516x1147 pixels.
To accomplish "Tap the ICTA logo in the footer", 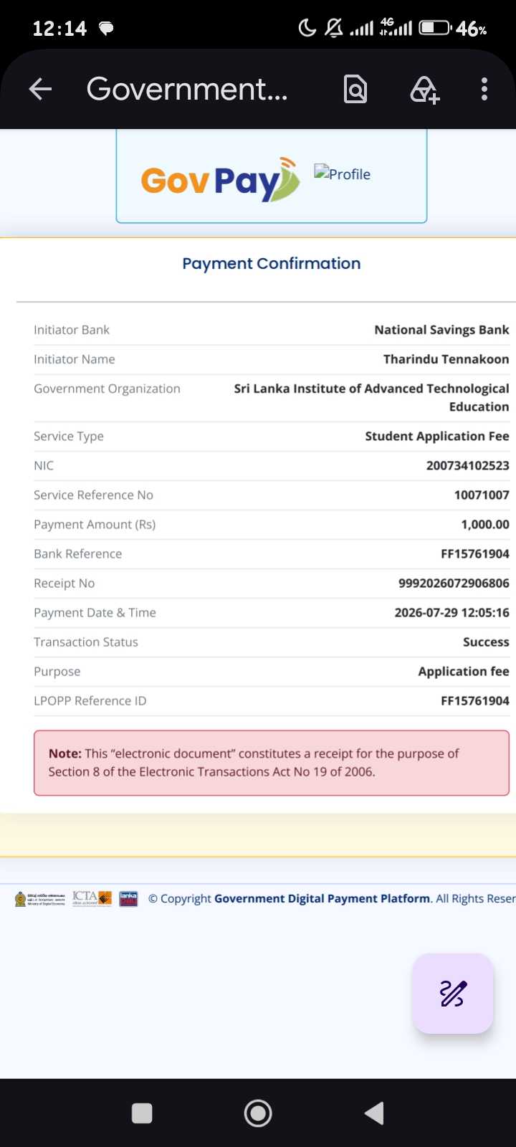I will [x=92, y=898].
